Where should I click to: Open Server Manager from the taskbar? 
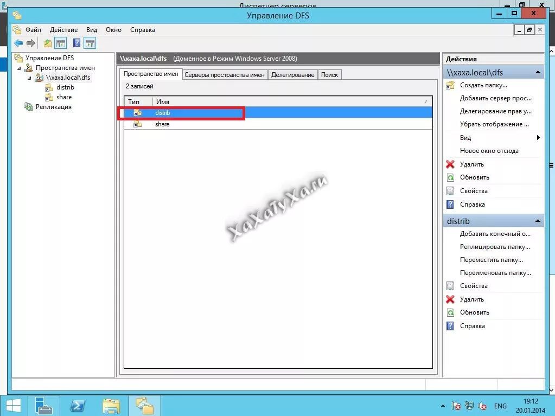(x=44, y=405)
